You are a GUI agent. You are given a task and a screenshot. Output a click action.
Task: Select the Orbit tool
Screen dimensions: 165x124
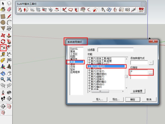[3, 73]
